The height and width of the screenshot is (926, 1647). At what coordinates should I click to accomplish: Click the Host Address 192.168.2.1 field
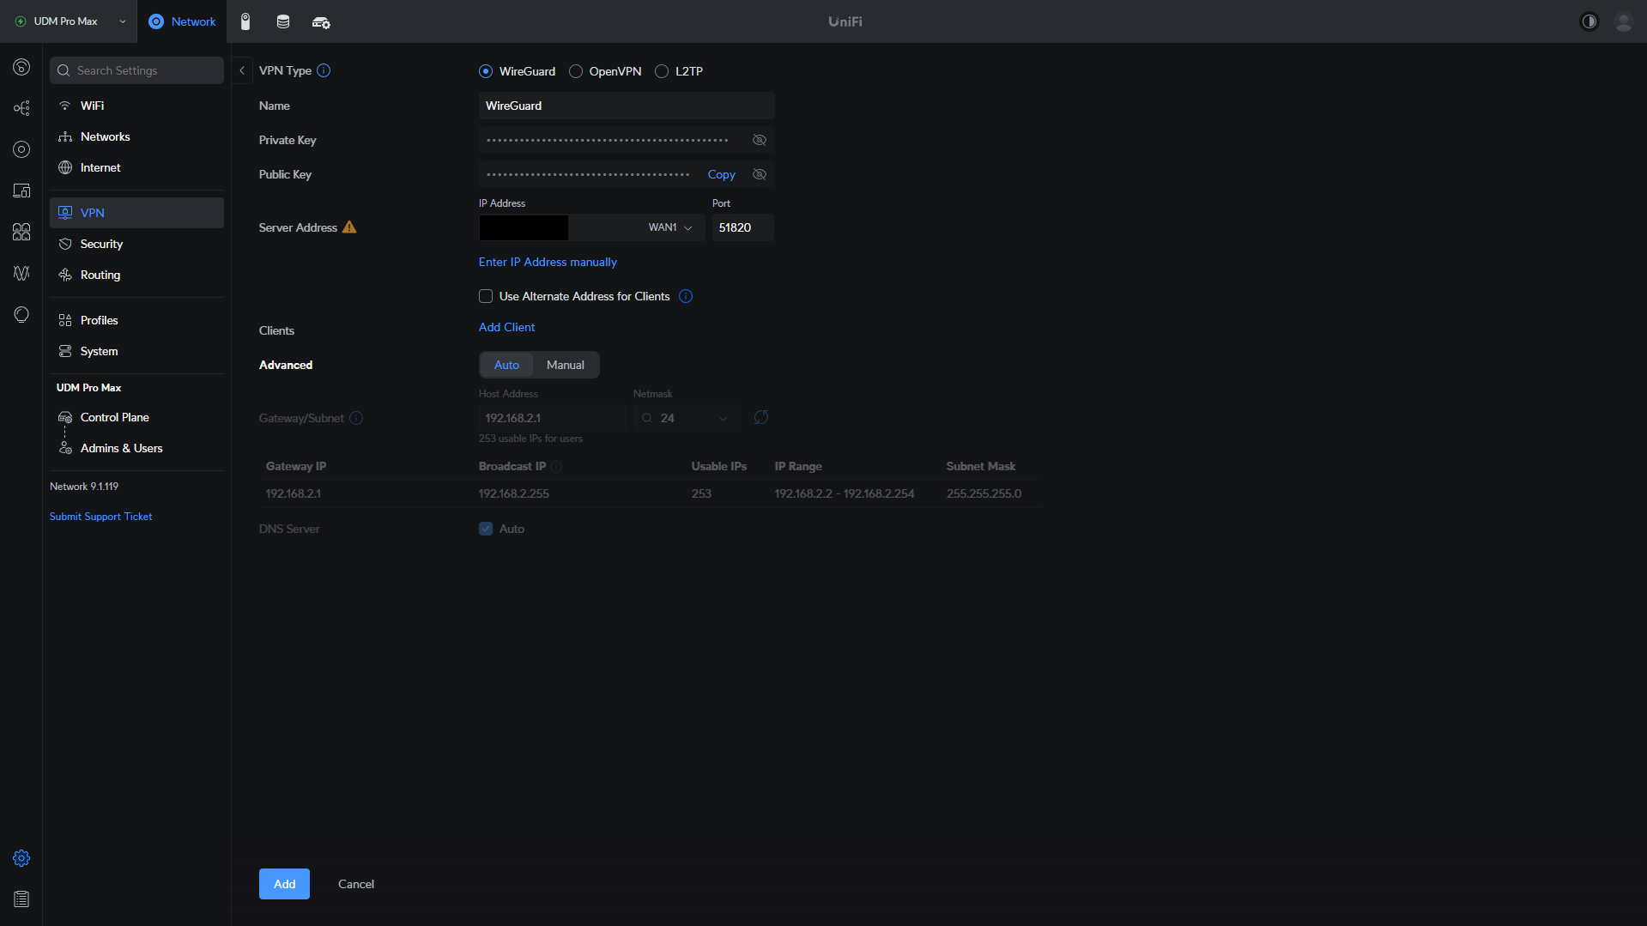tap(552, 418)
